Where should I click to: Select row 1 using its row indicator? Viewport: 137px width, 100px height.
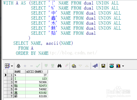[6, 75]
